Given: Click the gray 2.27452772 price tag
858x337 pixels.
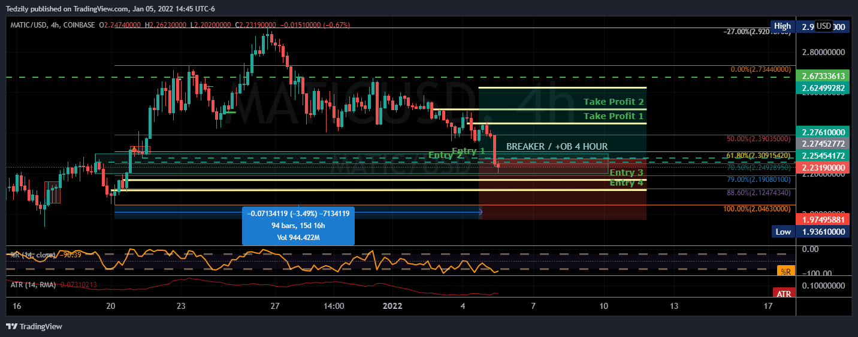Looking at the screenshot, I should tap(824, 144).
